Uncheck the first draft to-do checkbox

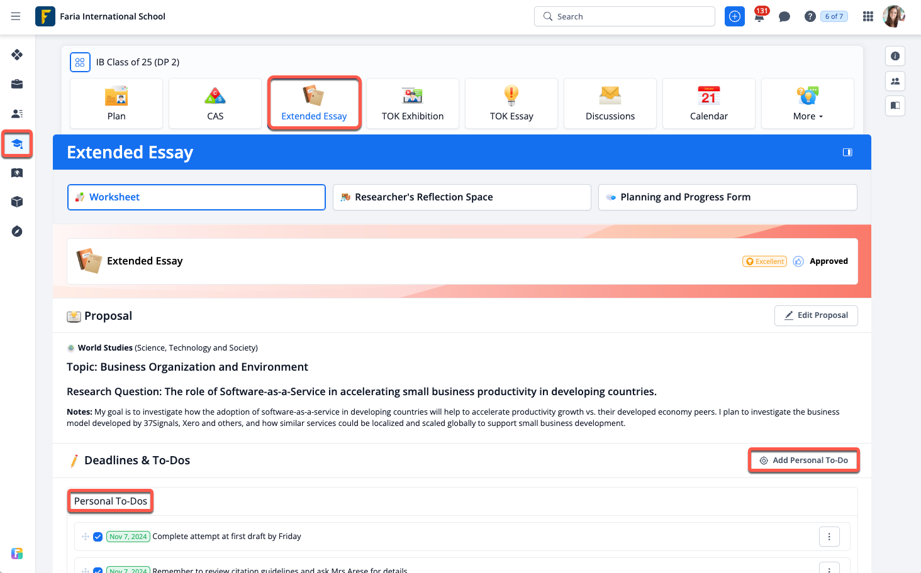(98, 537)
